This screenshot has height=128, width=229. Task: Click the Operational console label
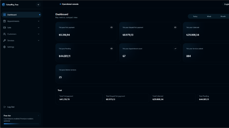tap(70, 4)
